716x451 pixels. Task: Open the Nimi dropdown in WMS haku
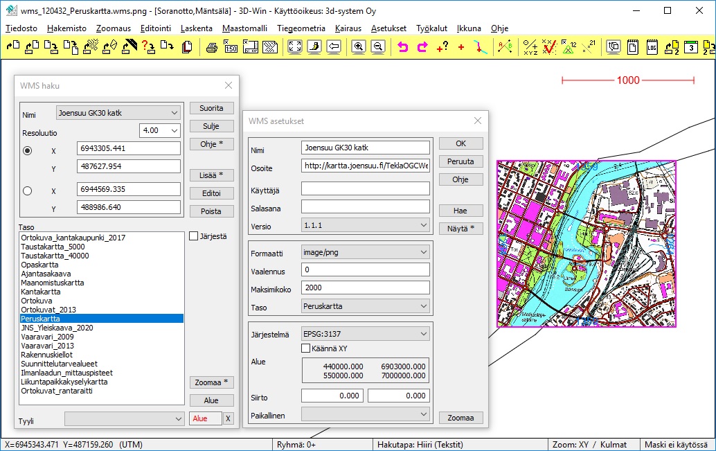pos(118,113)
